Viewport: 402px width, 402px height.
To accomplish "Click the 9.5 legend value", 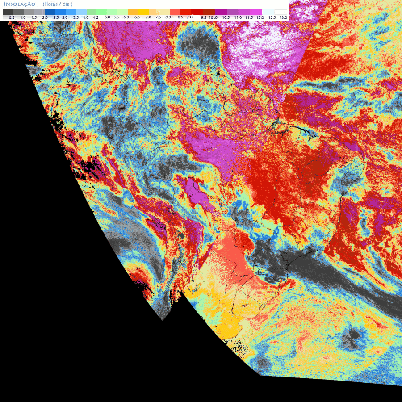I will click(x=204, y=18).
